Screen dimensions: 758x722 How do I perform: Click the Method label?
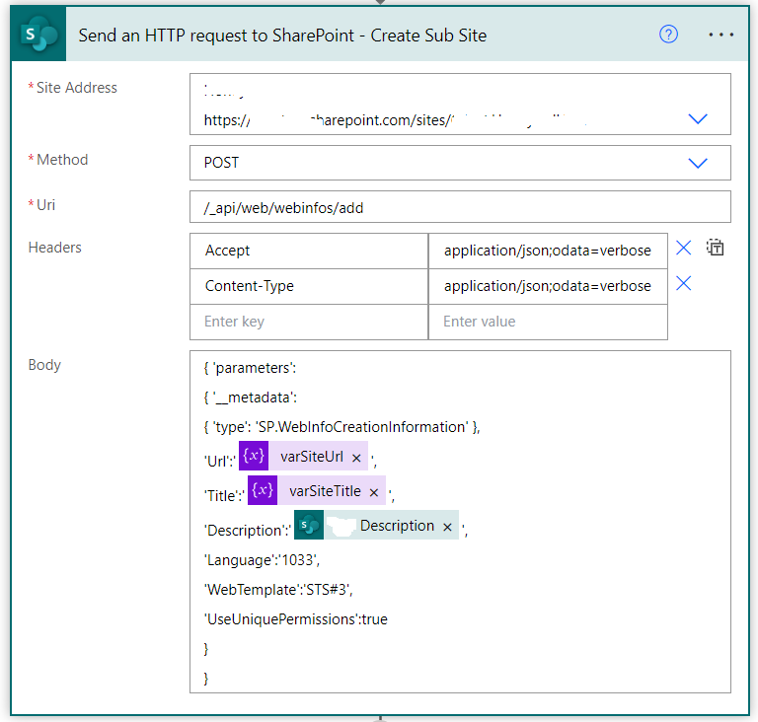[62, 160]
